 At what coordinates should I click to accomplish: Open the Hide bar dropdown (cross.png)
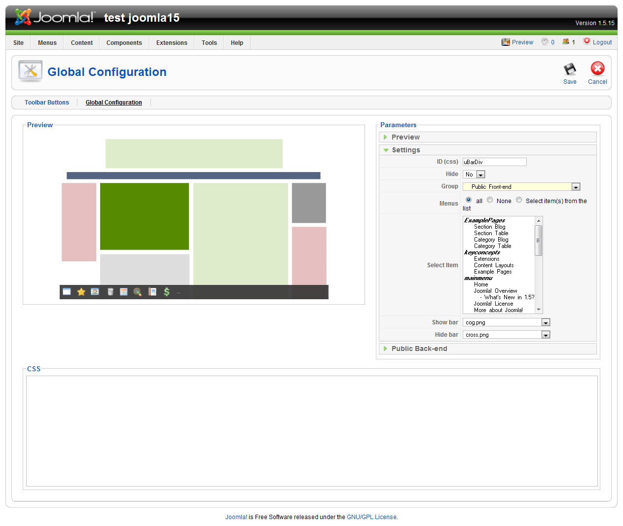click(x=506, y=335)
